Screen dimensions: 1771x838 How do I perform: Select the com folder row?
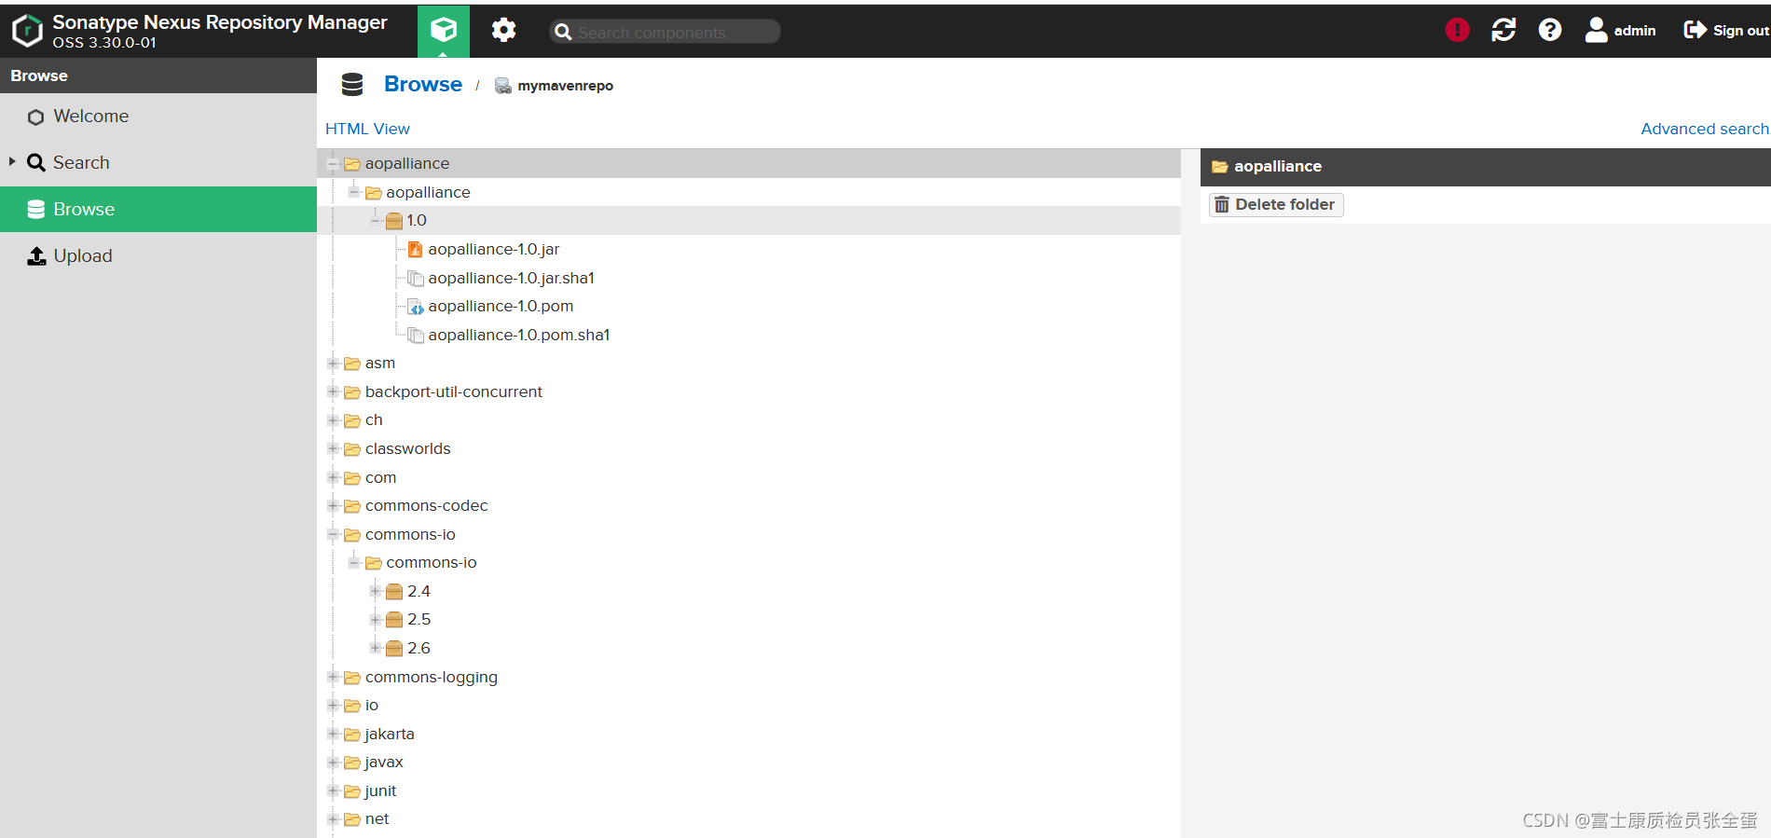click(x=748, y=478)
